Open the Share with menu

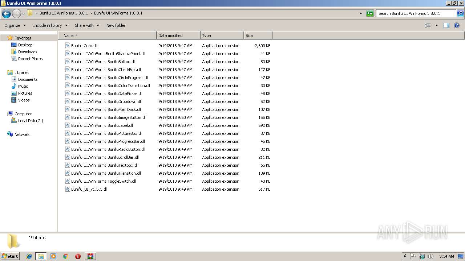[x=87, y=25]
